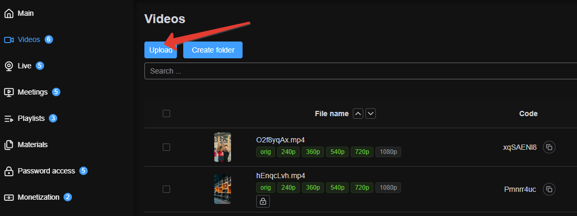Sort File name descending with down chevron
Image resolution: width=577 pixels, height=216 pixels.
pyautogui.click(x=371, y=114)
